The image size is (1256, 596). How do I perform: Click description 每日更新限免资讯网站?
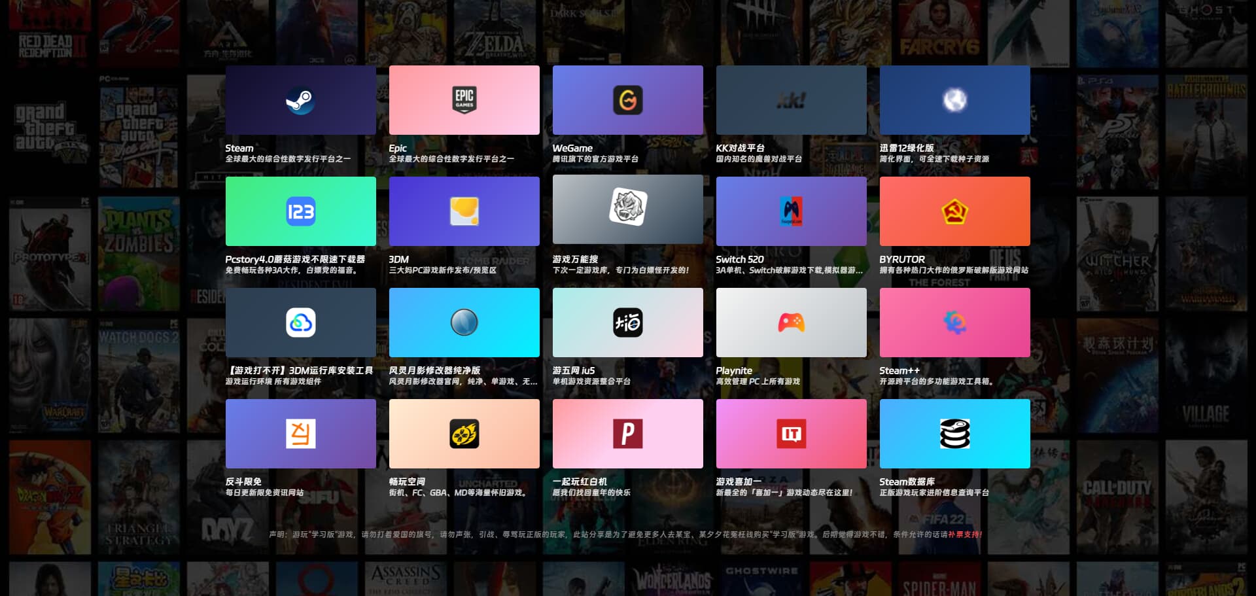[x=264, y=493]
